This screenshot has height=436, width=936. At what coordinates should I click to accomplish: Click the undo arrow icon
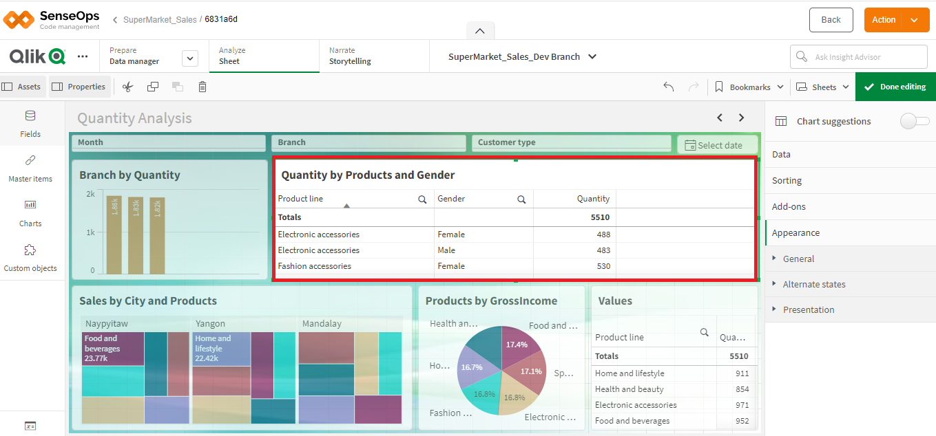point(668,87)
